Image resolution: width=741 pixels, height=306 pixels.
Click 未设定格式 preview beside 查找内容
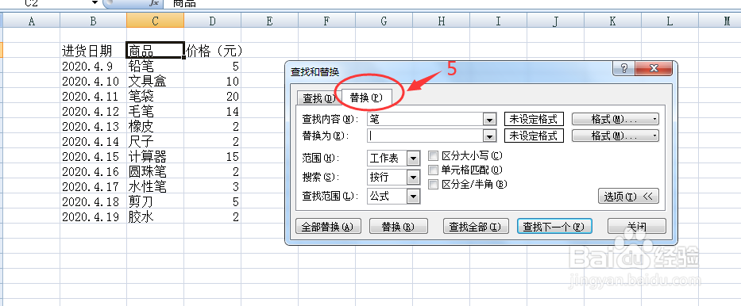[534, 119]
